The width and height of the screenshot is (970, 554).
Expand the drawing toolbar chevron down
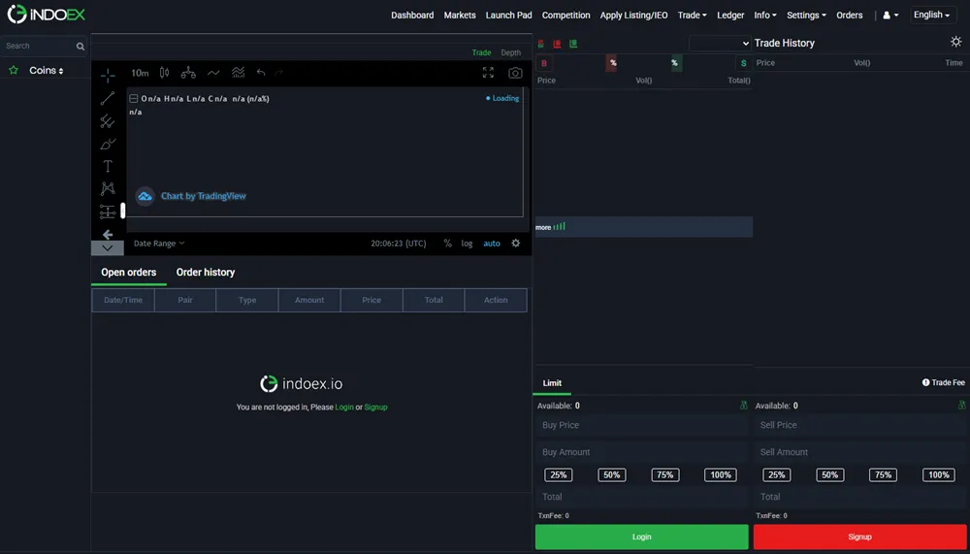(x=107, y=248)
